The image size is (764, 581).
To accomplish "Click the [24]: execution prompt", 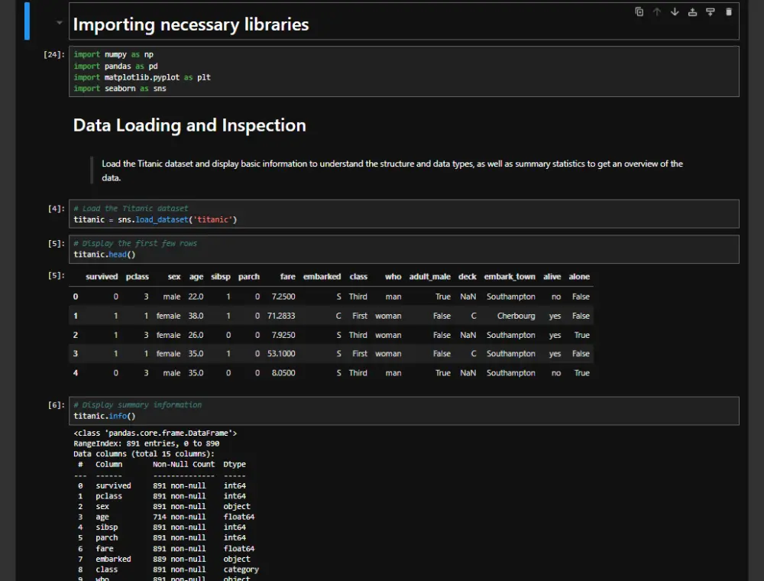I will (x=54, y=54).
